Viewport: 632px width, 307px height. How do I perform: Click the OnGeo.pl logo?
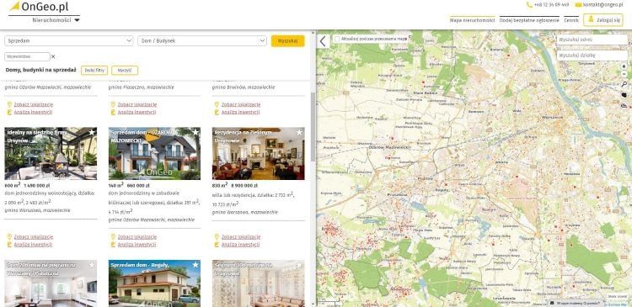pyautogui.click(x=39, y=7)
